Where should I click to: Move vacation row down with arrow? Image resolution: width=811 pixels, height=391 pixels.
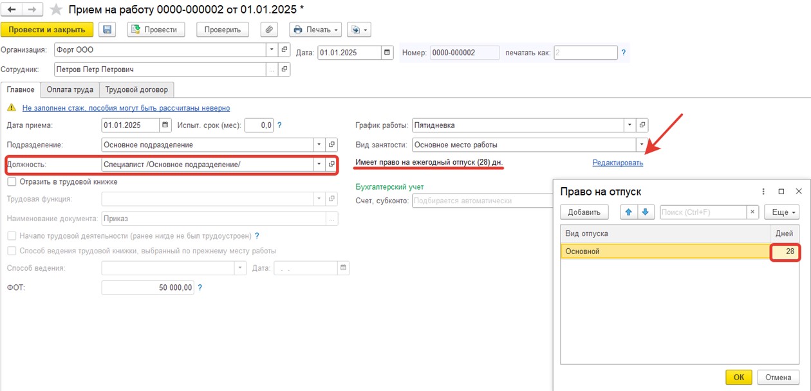point(644,212)
